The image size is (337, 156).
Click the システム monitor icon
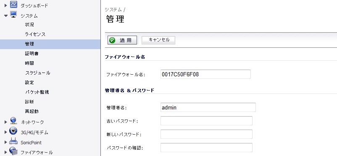pos(13,15)
